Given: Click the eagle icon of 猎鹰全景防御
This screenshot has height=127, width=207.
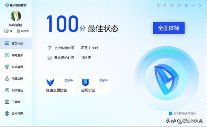Looking at the screenshot, I should [50, 82].
